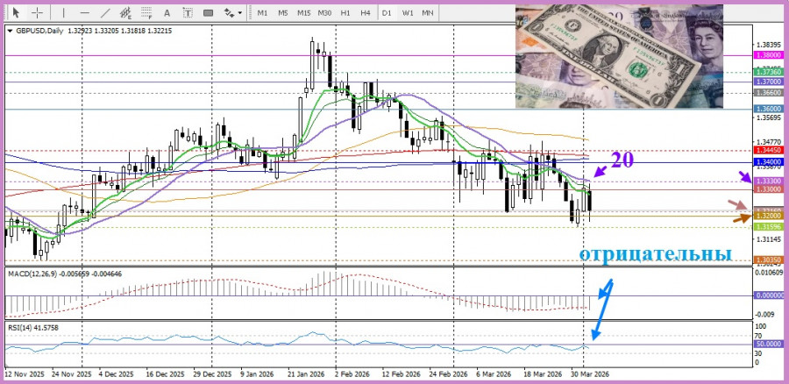Choose the Text Label tool
Image resolution: width=789 pixels, height=384 pixels.
pyautogui.click(x=188, y=12)
